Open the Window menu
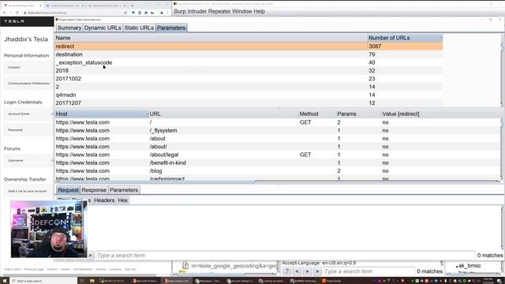 coord(242,11)
